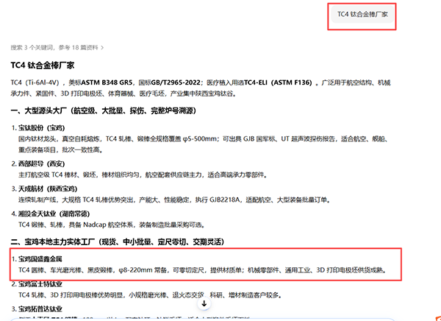Click the bold answer title TC4 钛合金棒厂家
This screenshot has width=441, height=321.
(x=43, y=66)
